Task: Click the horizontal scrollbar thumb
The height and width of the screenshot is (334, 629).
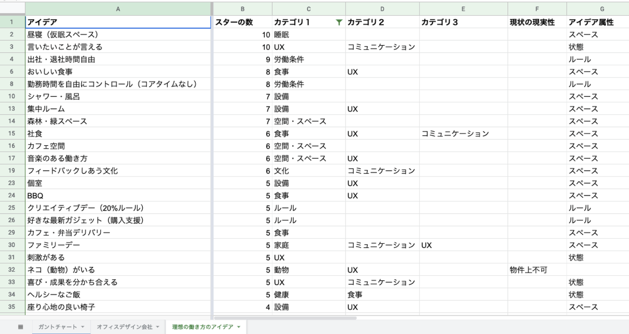Action: point(285,318)
